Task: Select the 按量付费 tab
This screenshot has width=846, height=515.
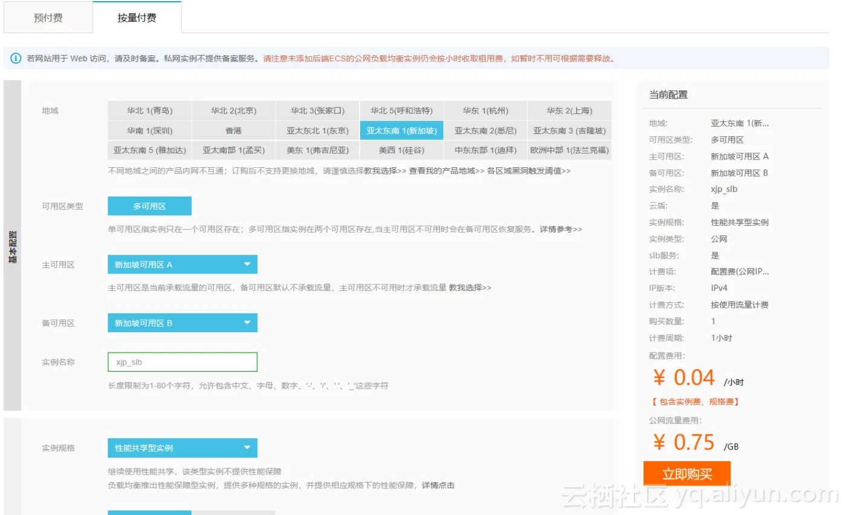Action: pos(137,18)
